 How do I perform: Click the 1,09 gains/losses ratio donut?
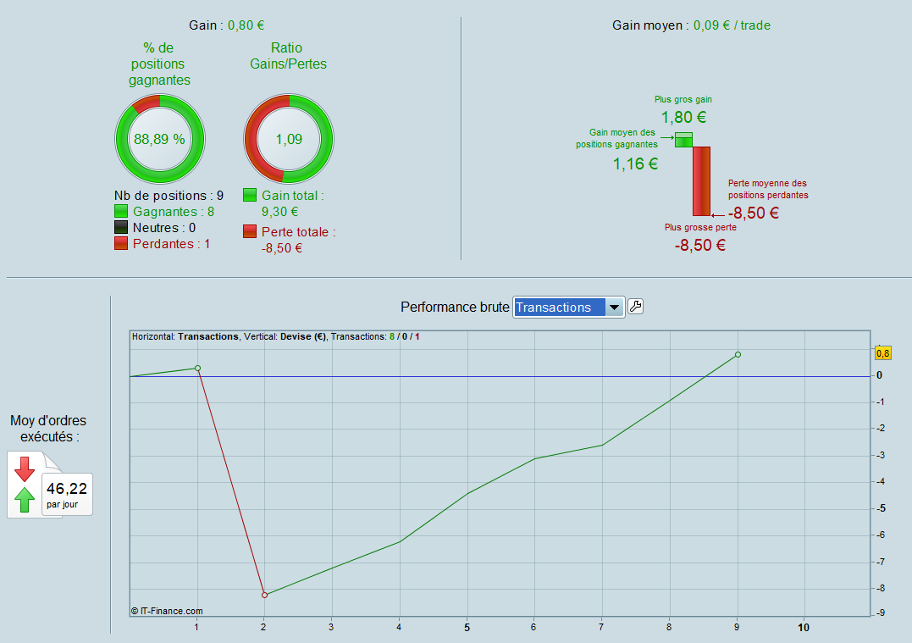click(x=289, y=139)
